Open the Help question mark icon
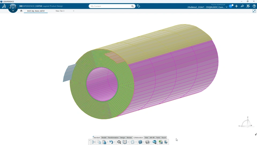 [254, 6]
